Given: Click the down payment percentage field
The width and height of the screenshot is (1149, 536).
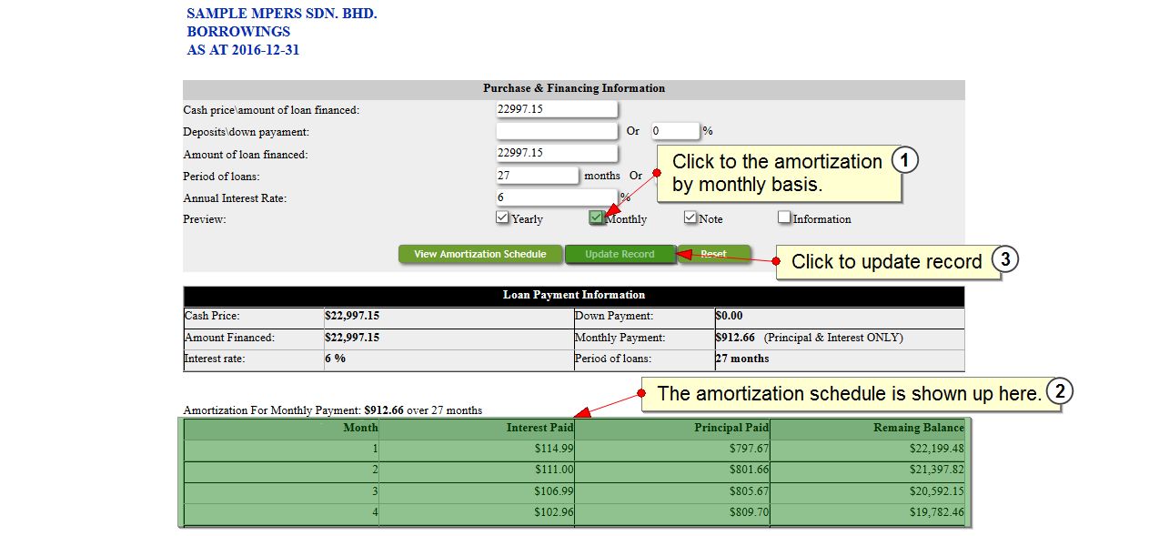Looking at the screenshot, I should pos(674,131).
